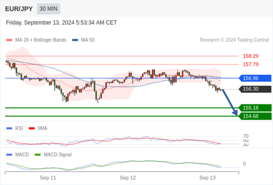The width and height of the screenshot is (273, 185).
Task: Click the MA 50 legend swatch
Action: coord(75,40)
